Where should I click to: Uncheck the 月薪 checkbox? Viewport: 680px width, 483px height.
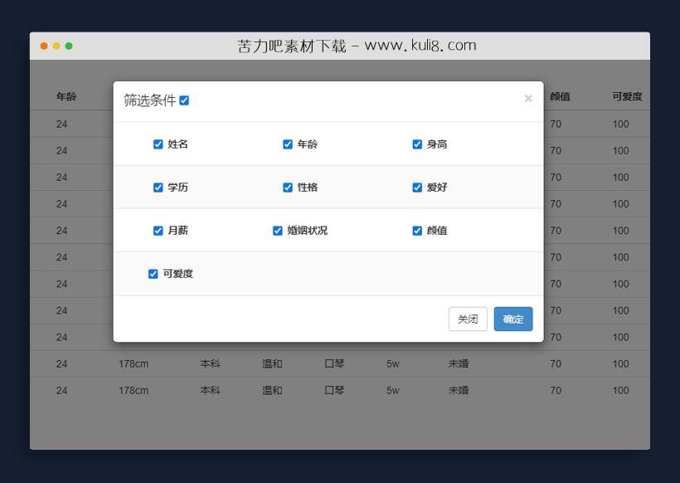click(158, 230)
